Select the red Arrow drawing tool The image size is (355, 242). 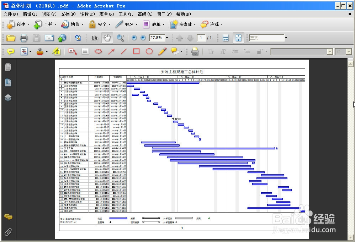(111, 52)
